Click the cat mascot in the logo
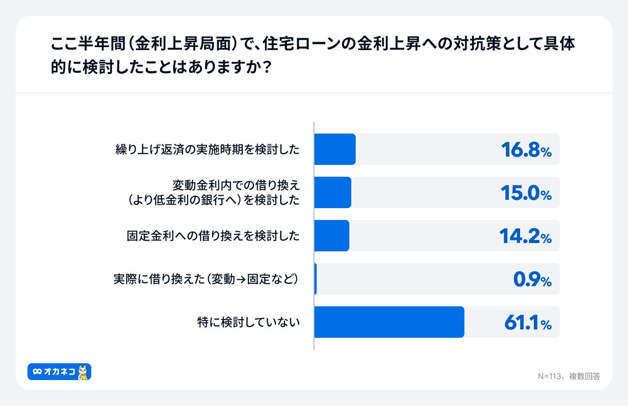The height and width of the screenshot is (406, 628). [x=83, y=372]
